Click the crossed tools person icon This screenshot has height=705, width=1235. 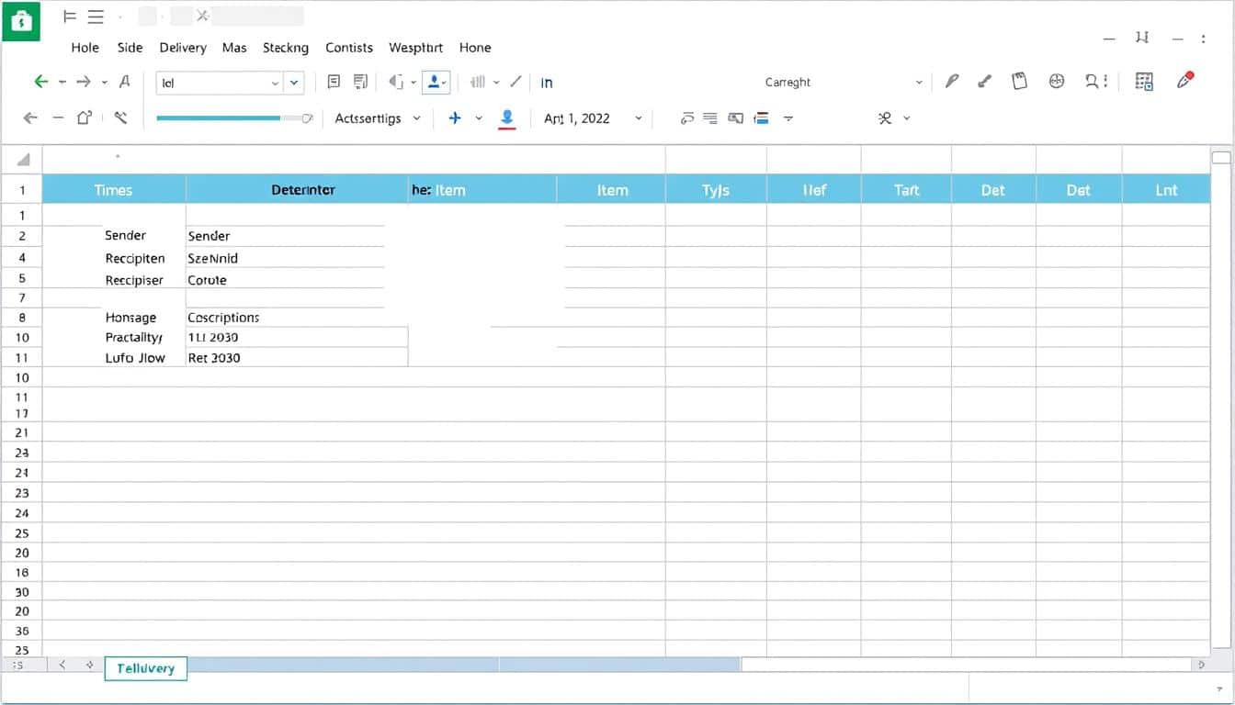point(886,117)
